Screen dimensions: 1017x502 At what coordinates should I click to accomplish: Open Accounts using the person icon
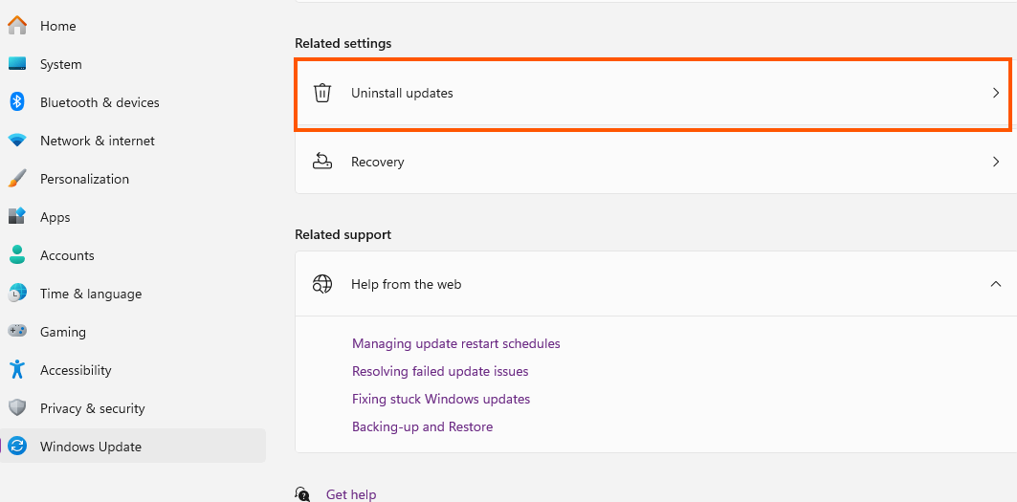tap(17, 254)
